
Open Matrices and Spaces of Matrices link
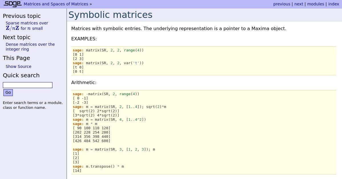pyautogui.click(x=56, y=4)
